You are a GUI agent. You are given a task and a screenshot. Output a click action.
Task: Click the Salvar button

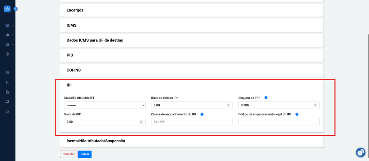[85, 154]
